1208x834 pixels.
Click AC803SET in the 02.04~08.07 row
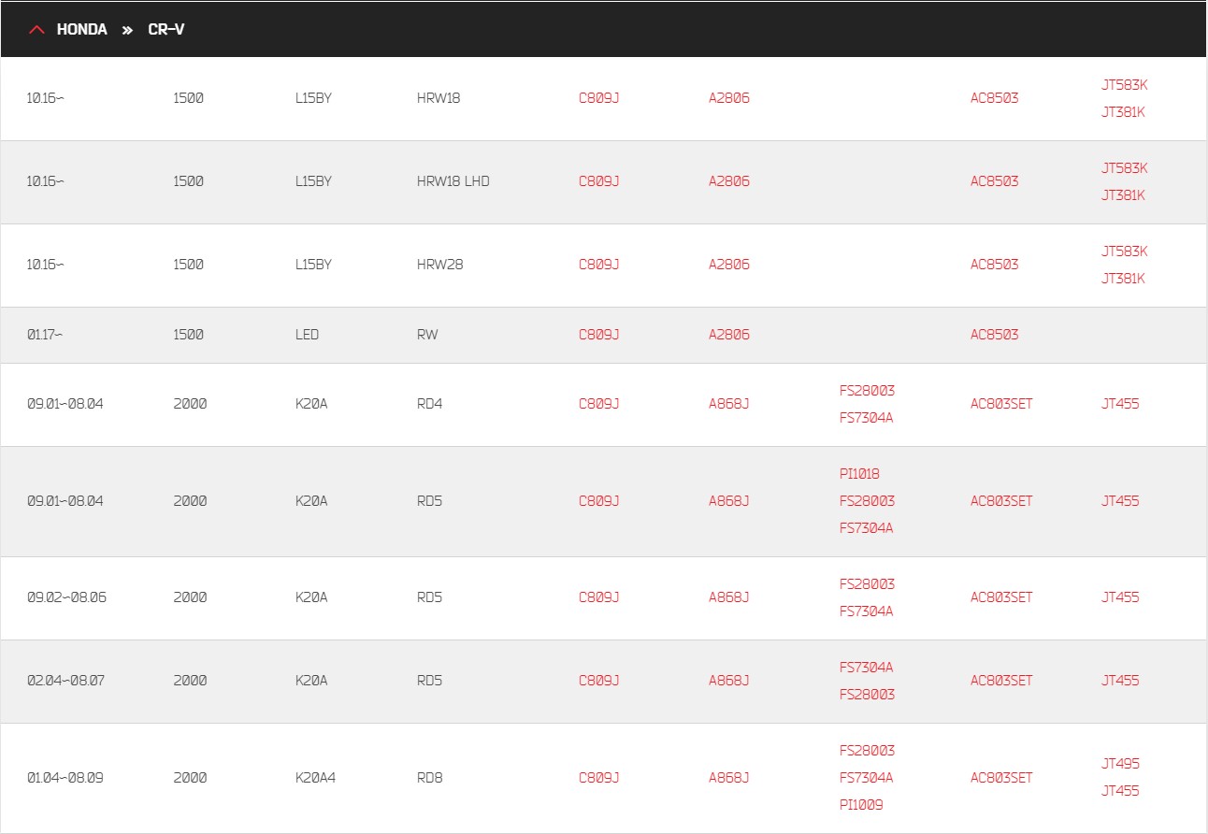tap(1001, 681)
